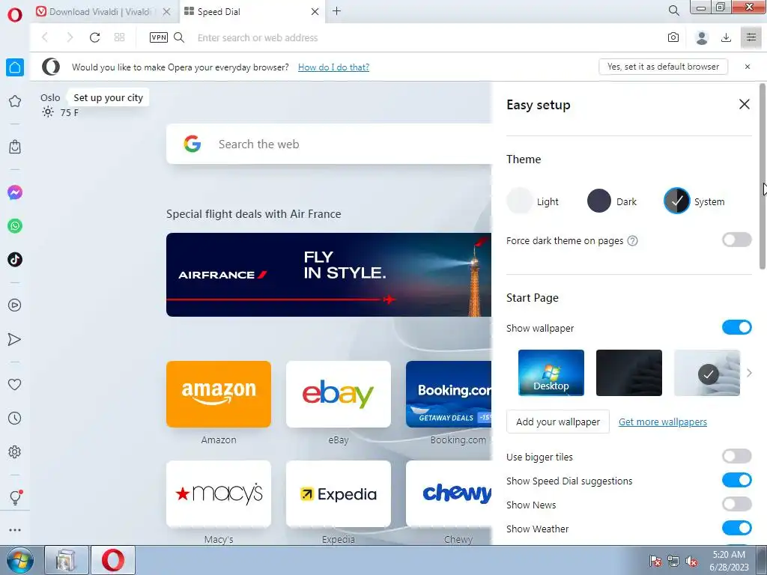Select the System theme
Image resolution: width=767 pixels, height=575 pixels.
coord(694,201)
